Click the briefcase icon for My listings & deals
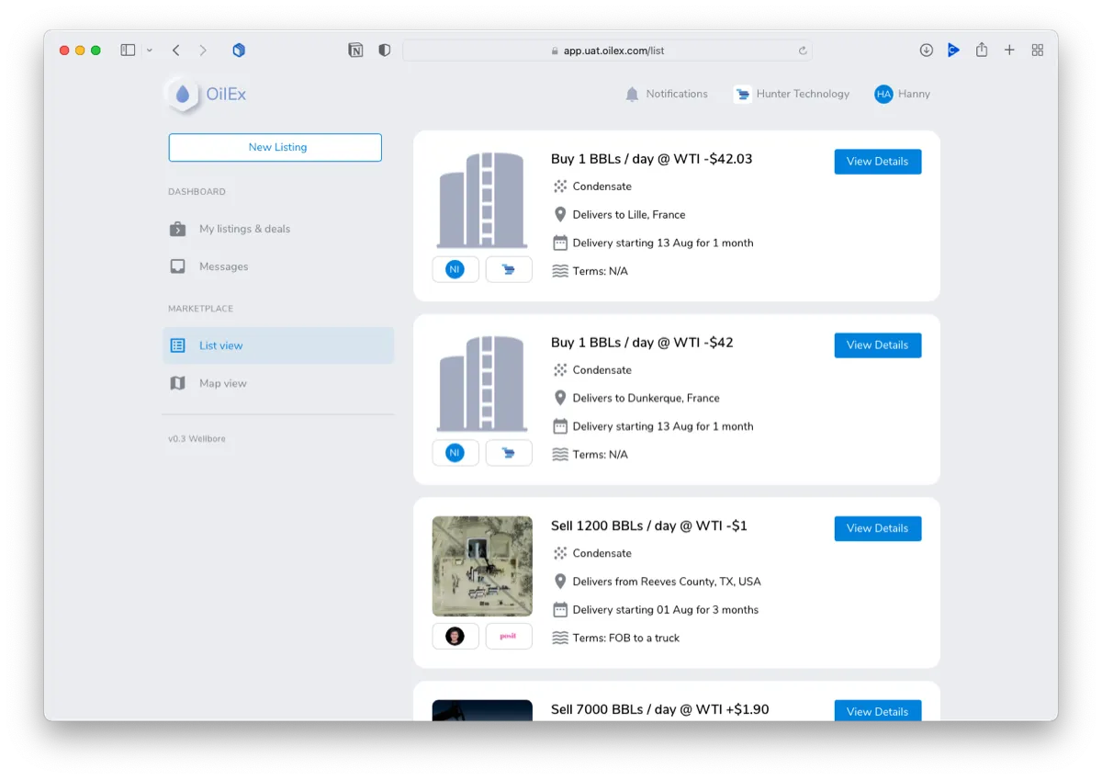The width and height of the screenshot is (1102, 780). [178, 229]
